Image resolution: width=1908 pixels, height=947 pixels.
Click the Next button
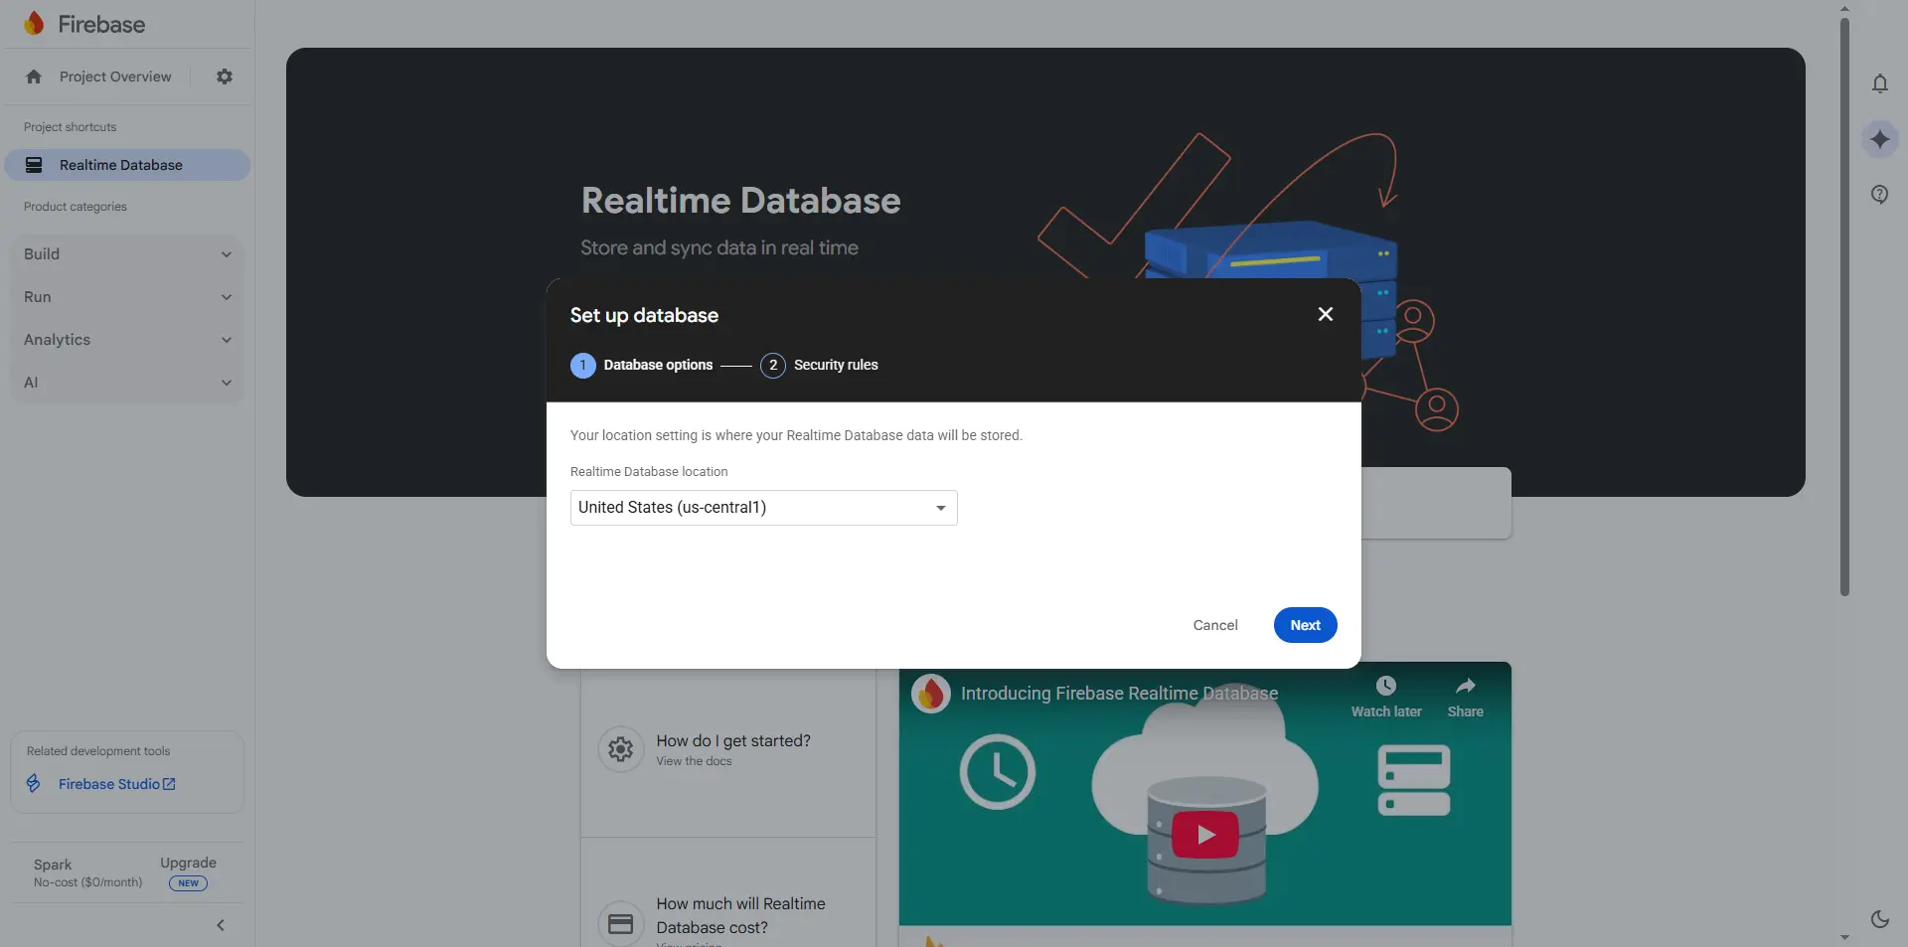1305,625
